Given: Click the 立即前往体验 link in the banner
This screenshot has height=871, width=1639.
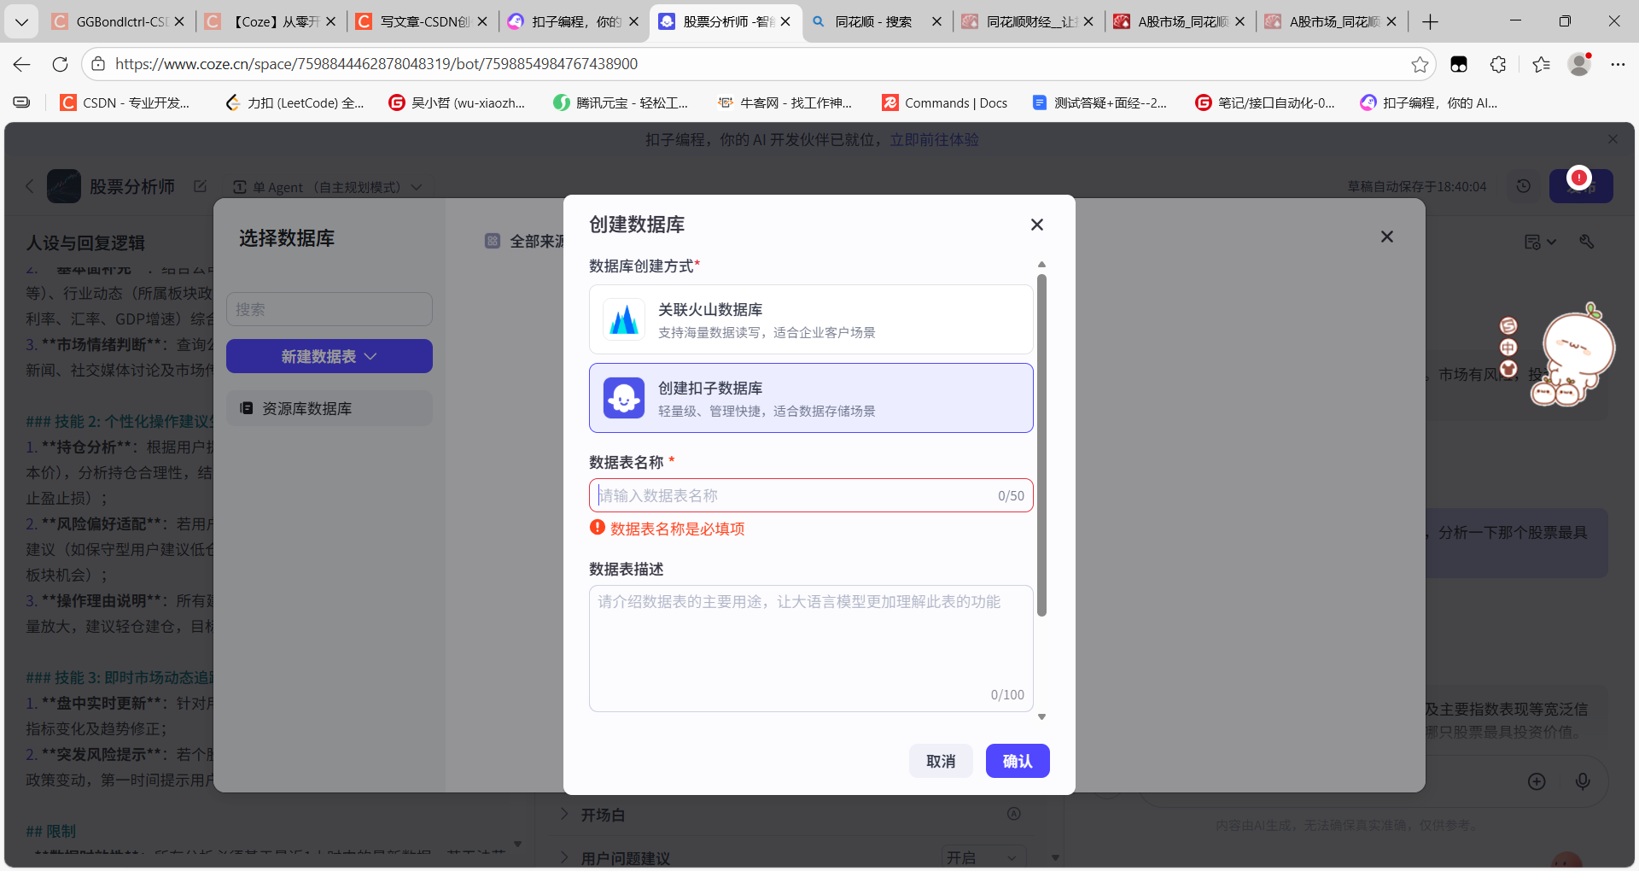Looking at the screenshot, I should [x=935, y=139].
